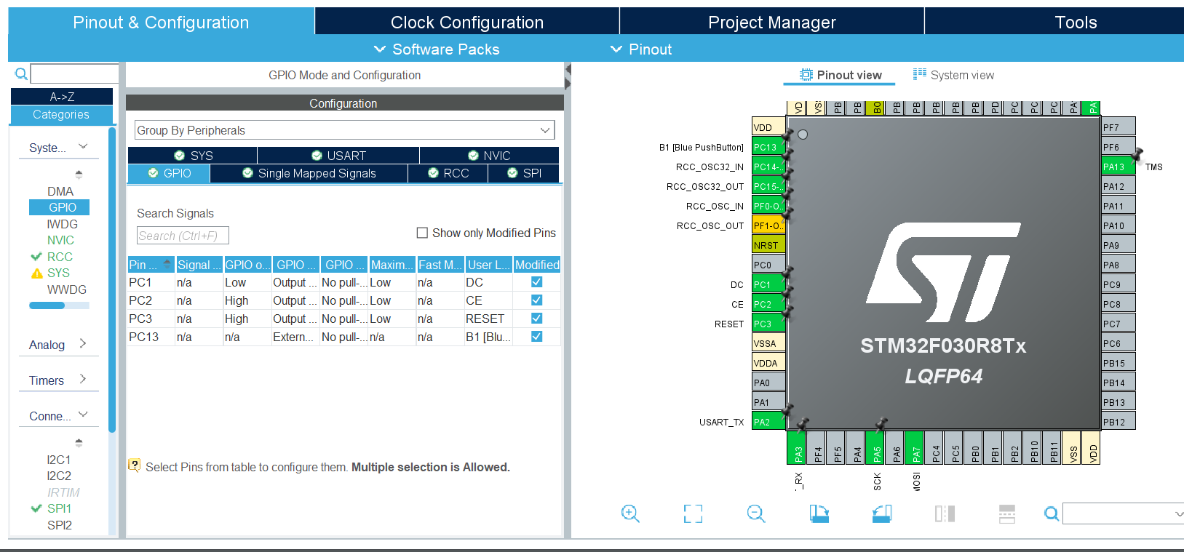Image resolution: width=1184 pixels, height=552 pixels.
Task: Click the NRST pin on chip
Action: point(768,245)
